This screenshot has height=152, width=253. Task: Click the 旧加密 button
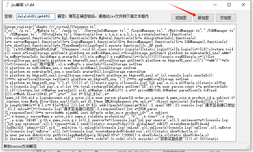tap(181, 18)
